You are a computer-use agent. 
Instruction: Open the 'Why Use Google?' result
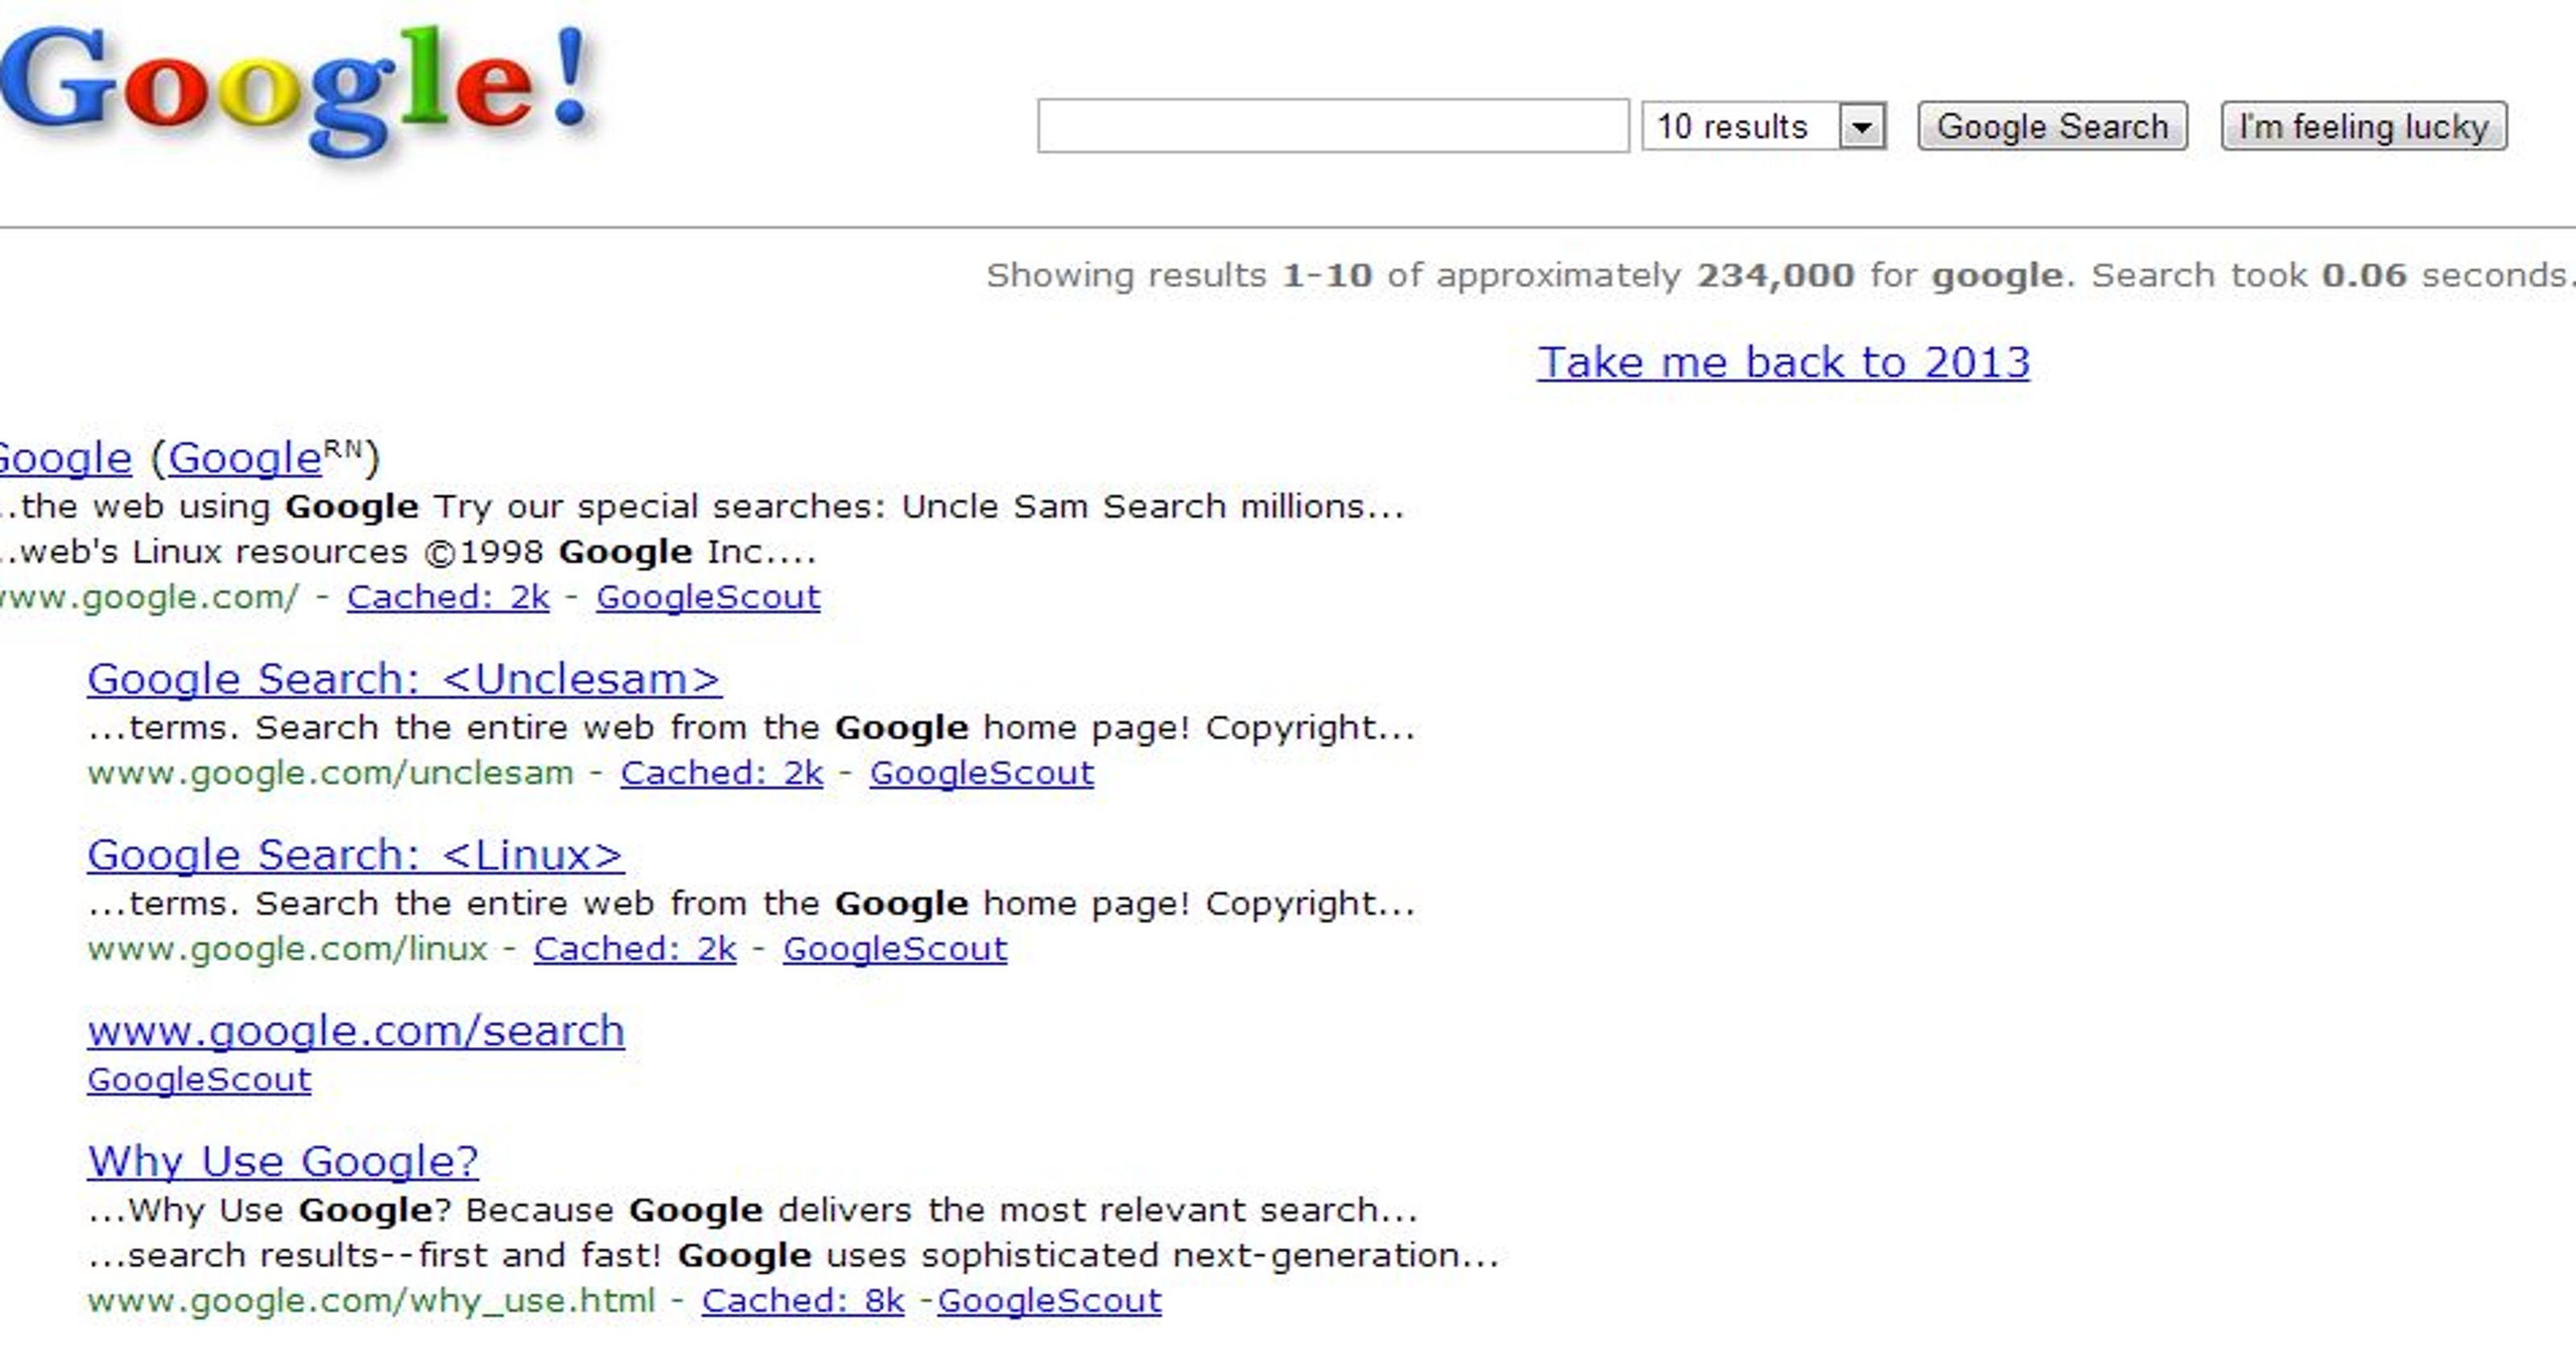283,1160
